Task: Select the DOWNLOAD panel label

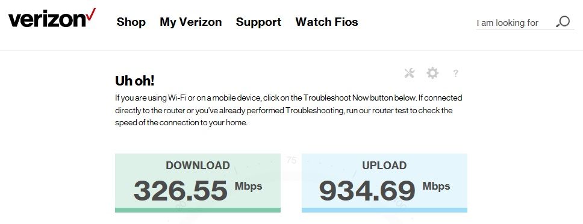Action: (x=198, y=166)
